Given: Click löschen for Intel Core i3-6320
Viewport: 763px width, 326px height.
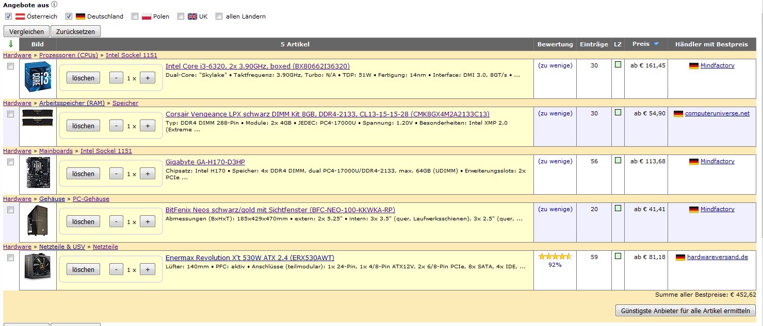Looking at the screenshot, I should pos(84,78).
